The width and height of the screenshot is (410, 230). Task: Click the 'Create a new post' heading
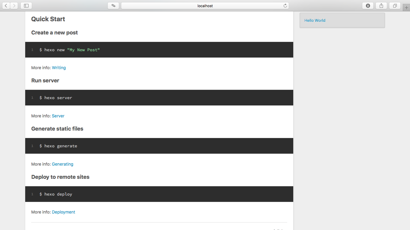pyautogui.click(x=55, y=33)
